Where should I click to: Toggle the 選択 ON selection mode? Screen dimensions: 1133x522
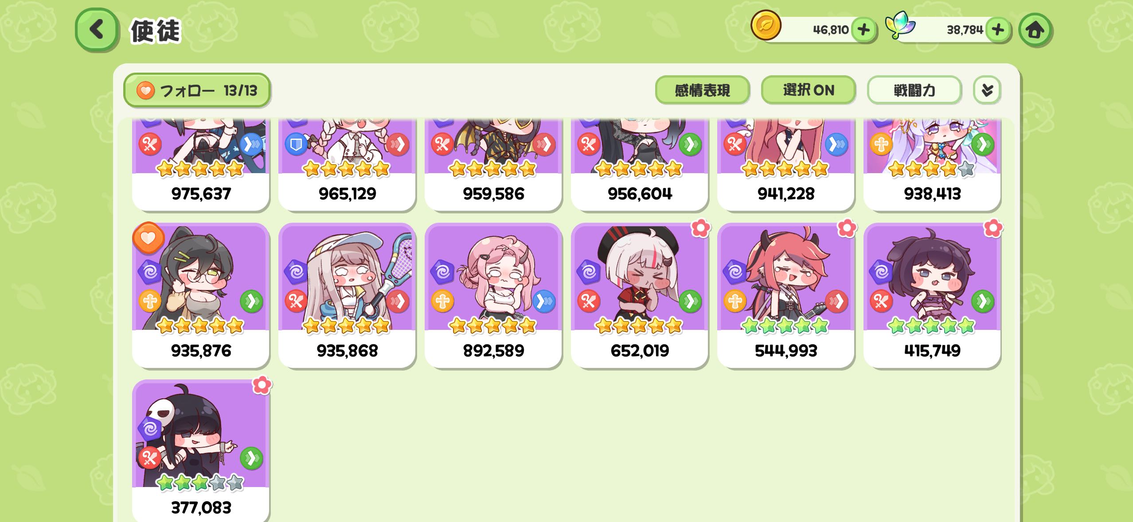click(x=808, y=90)
